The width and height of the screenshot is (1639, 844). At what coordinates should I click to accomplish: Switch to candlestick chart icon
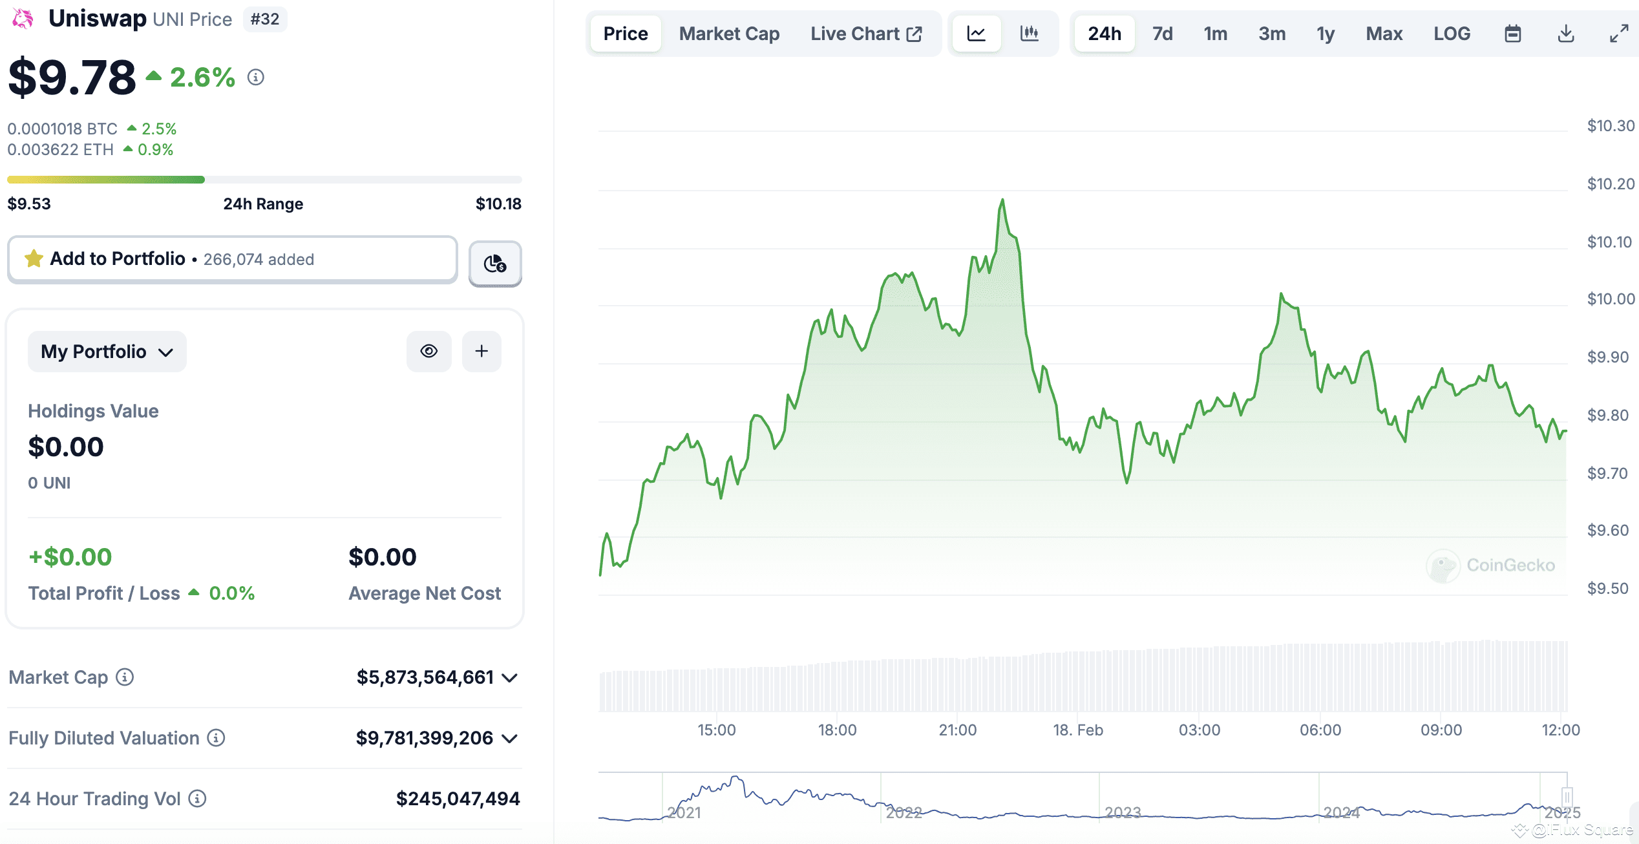click(1029, 34)
